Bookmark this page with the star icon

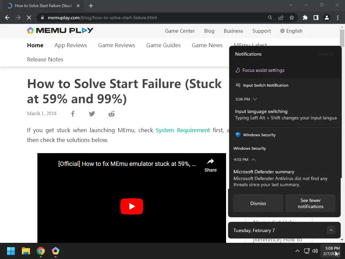tap(291, 18)
